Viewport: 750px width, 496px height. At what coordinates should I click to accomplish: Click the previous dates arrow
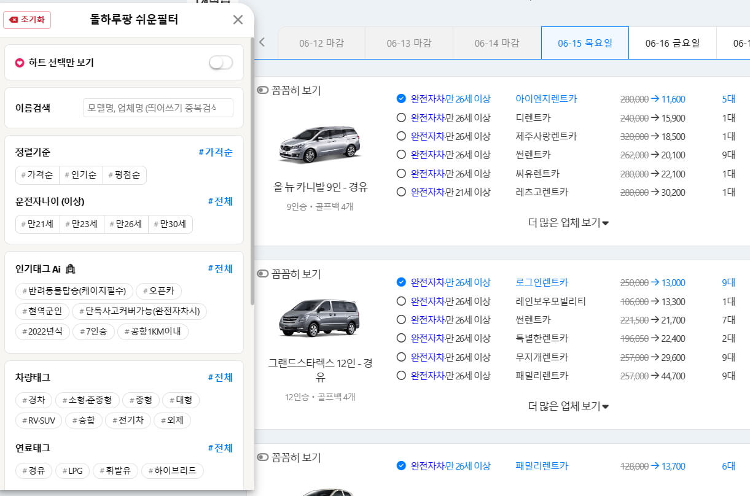point(262,42)
